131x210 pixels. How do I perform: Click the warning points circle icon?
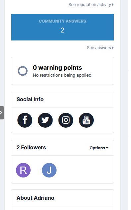pos(23,71)
